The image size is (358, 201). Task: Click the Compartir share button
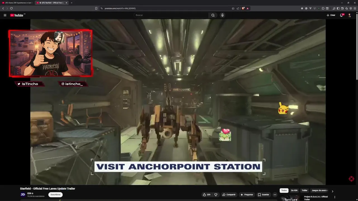coord(229,195)
